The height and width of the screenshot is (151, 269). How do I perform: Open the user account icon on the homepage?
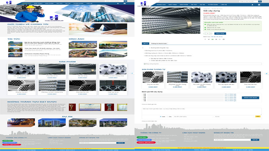tap(118, 3)
